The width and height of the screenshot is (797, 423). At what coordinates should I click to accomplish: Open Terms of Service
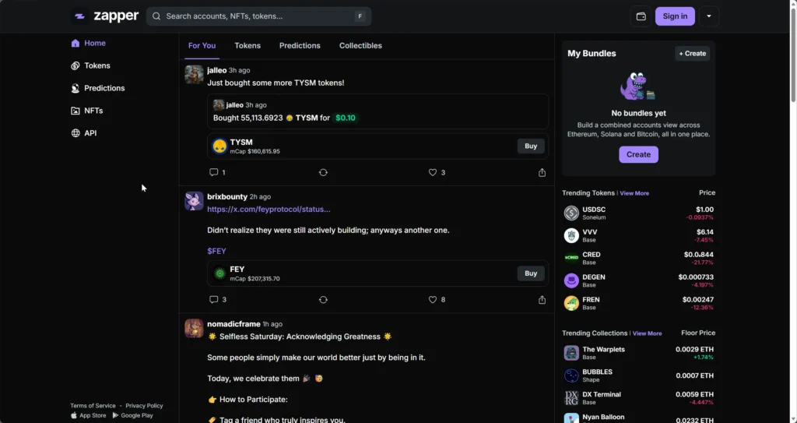click(x=93, y=406)
